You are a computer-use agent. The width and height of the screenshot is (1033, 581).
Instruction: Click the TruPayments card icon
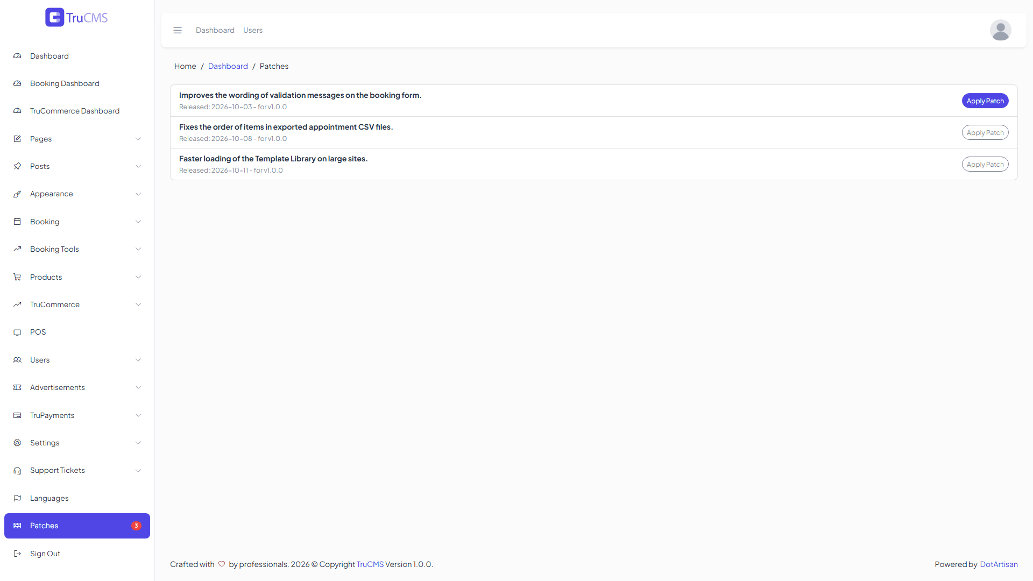(x=17, y=415)
